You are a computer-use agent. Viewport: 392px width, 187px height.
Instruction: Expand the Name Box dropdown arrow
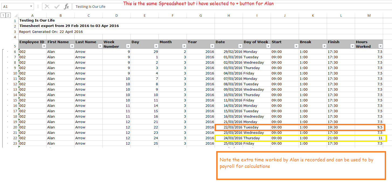point(32,6)
